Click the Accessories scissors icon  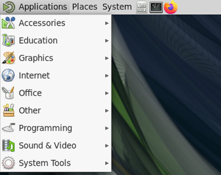pos(8,23)
